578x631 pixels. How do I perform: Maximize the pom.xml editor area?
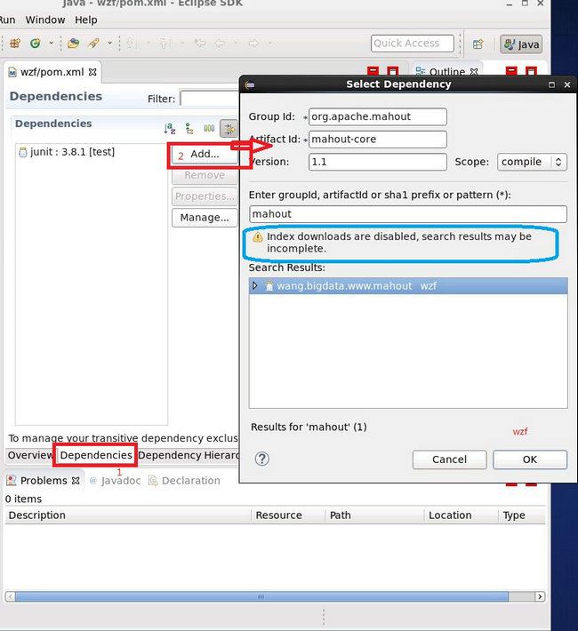pos(393,71)
